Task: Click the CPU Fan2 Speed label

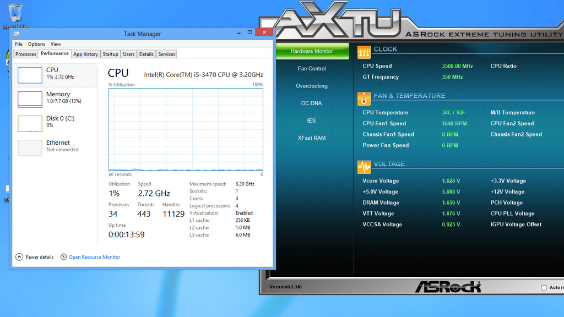Action: [512, 123]
